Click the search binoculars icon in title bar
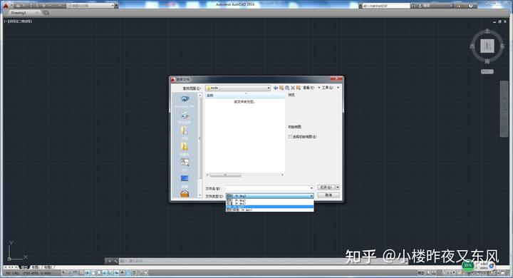513x278 pixels. coord(413,6)
